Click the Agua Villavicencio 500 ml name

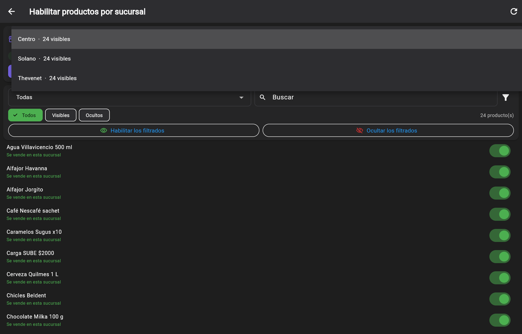pos(39,147)
